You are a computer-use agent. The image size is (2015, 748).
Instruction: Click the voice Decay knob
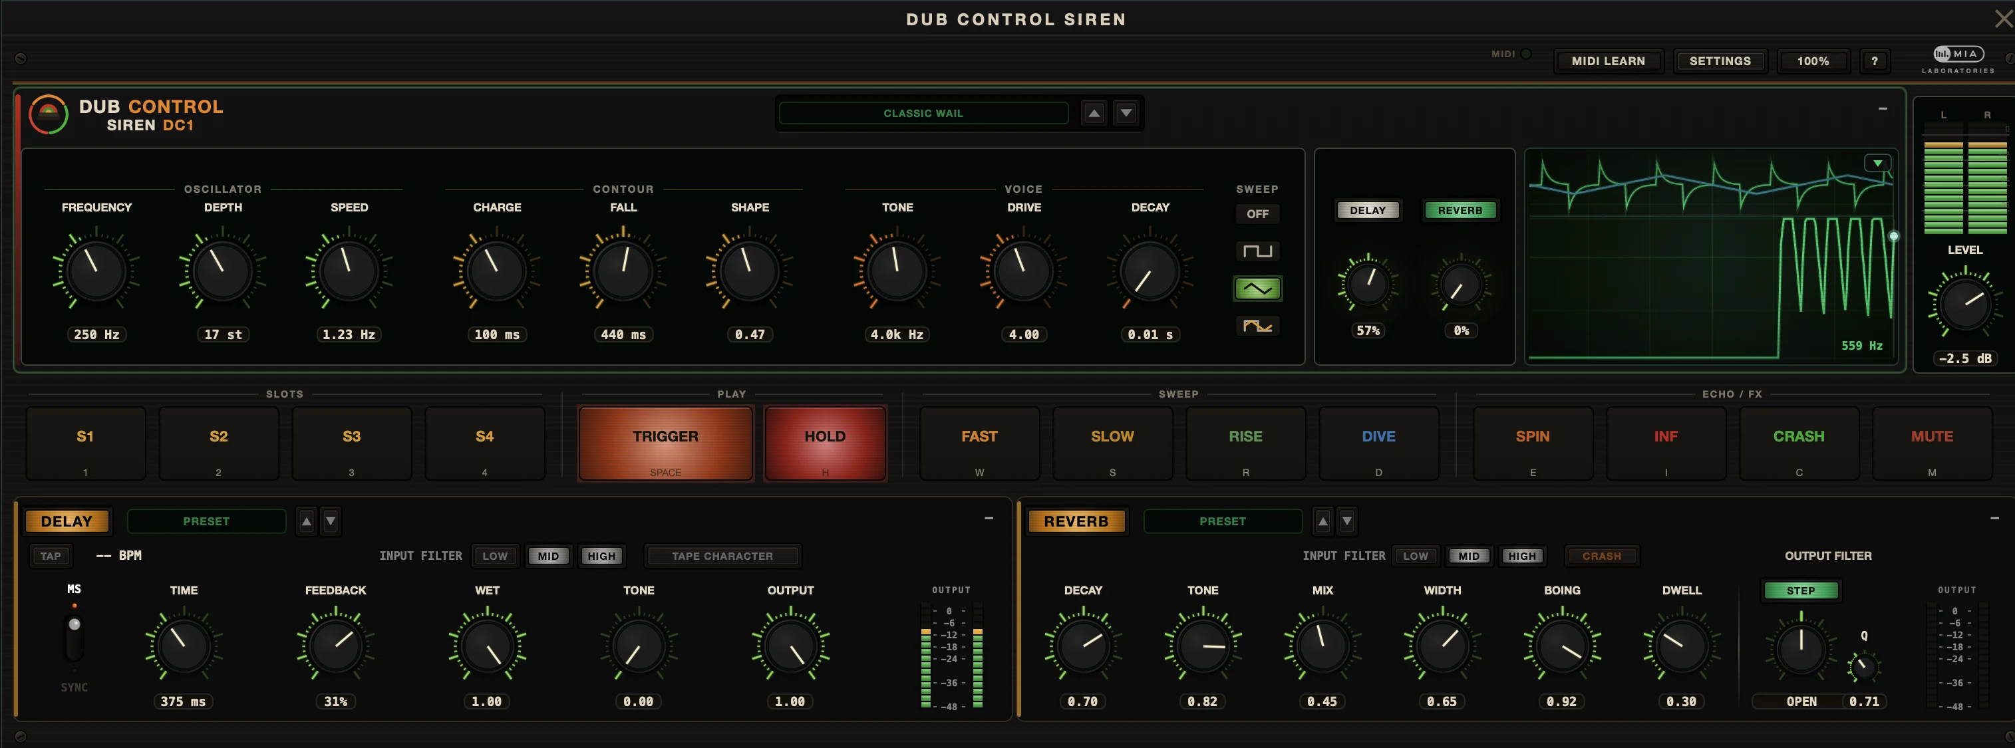click(x=1150, y=271)
